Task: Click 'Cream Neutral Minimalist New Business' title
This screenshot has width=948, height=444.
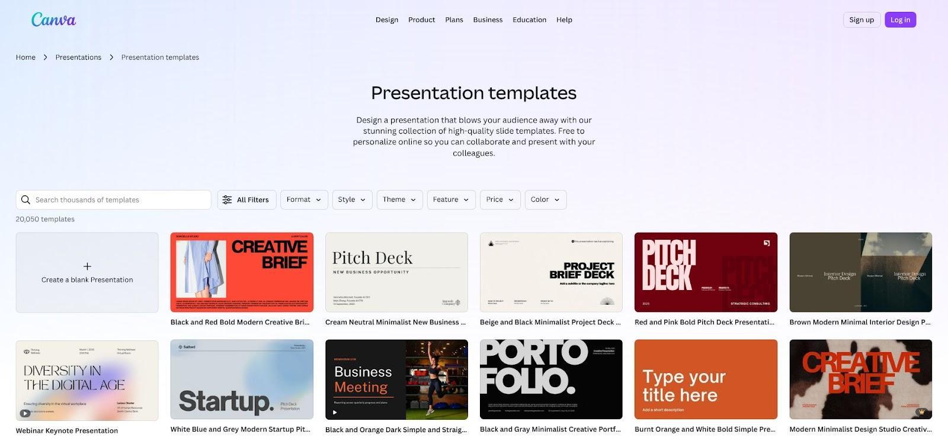Action: tap(396, 323)
